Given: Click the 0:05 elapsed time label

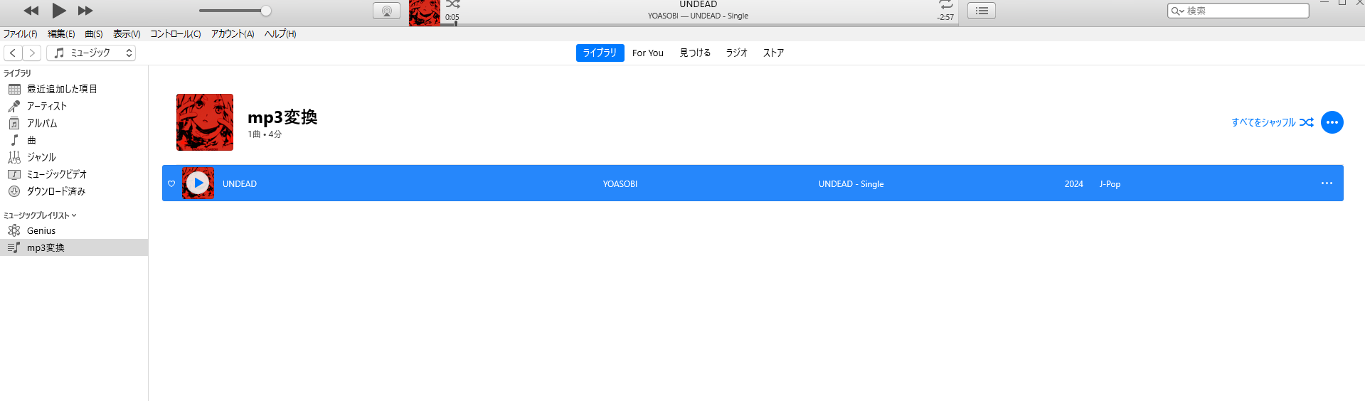Looking at the screenshot, I should 452,17.
